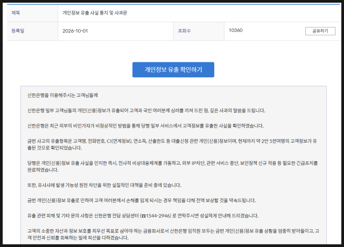This screenshot has width=344, height=247.
Task: Select the title text 개인정보 유출 사실 통지 및 사과문
Action: [95, 13]
